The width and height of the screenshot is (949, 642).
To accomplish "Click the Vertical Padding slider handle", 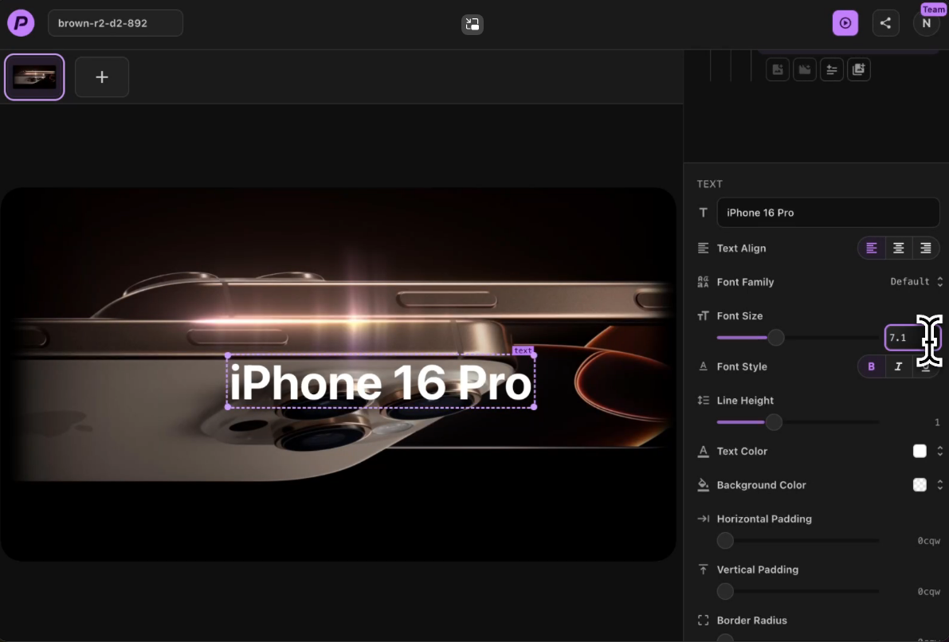I will pos(725,591).
